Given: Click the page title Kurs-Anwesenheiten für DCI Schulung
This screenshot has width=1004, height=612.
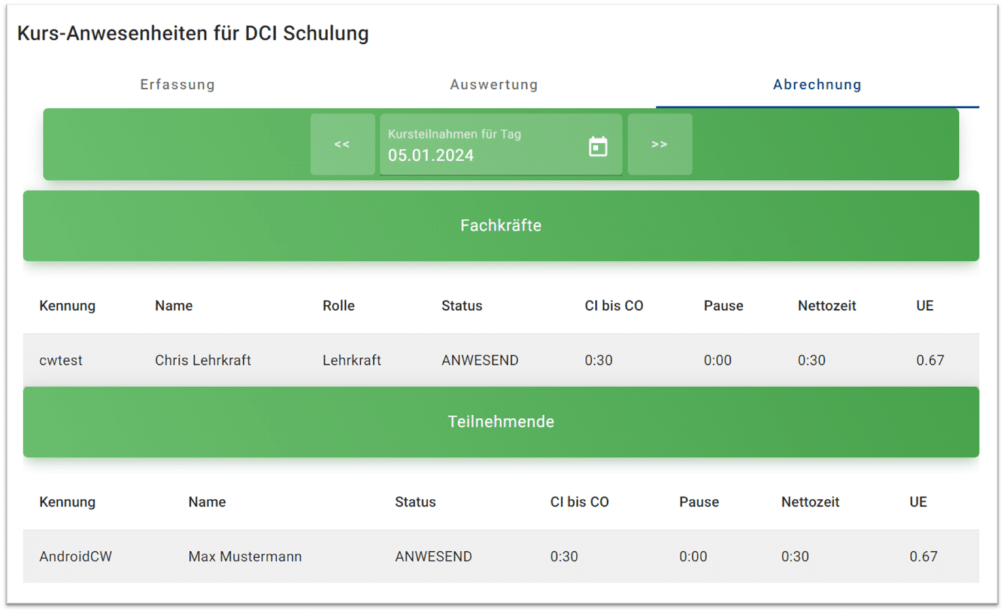Looking at the screenshot, I should click(193, 33).
